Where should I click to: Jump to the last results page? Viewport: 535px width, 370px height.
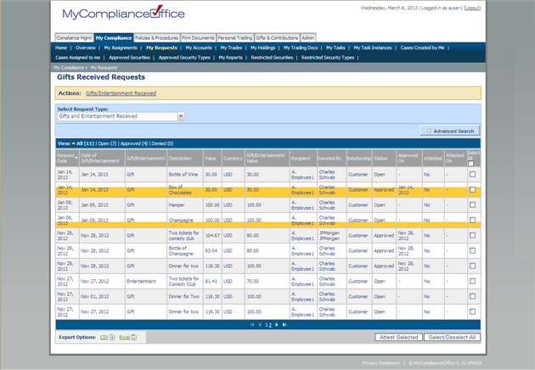[x=284, y=325]
